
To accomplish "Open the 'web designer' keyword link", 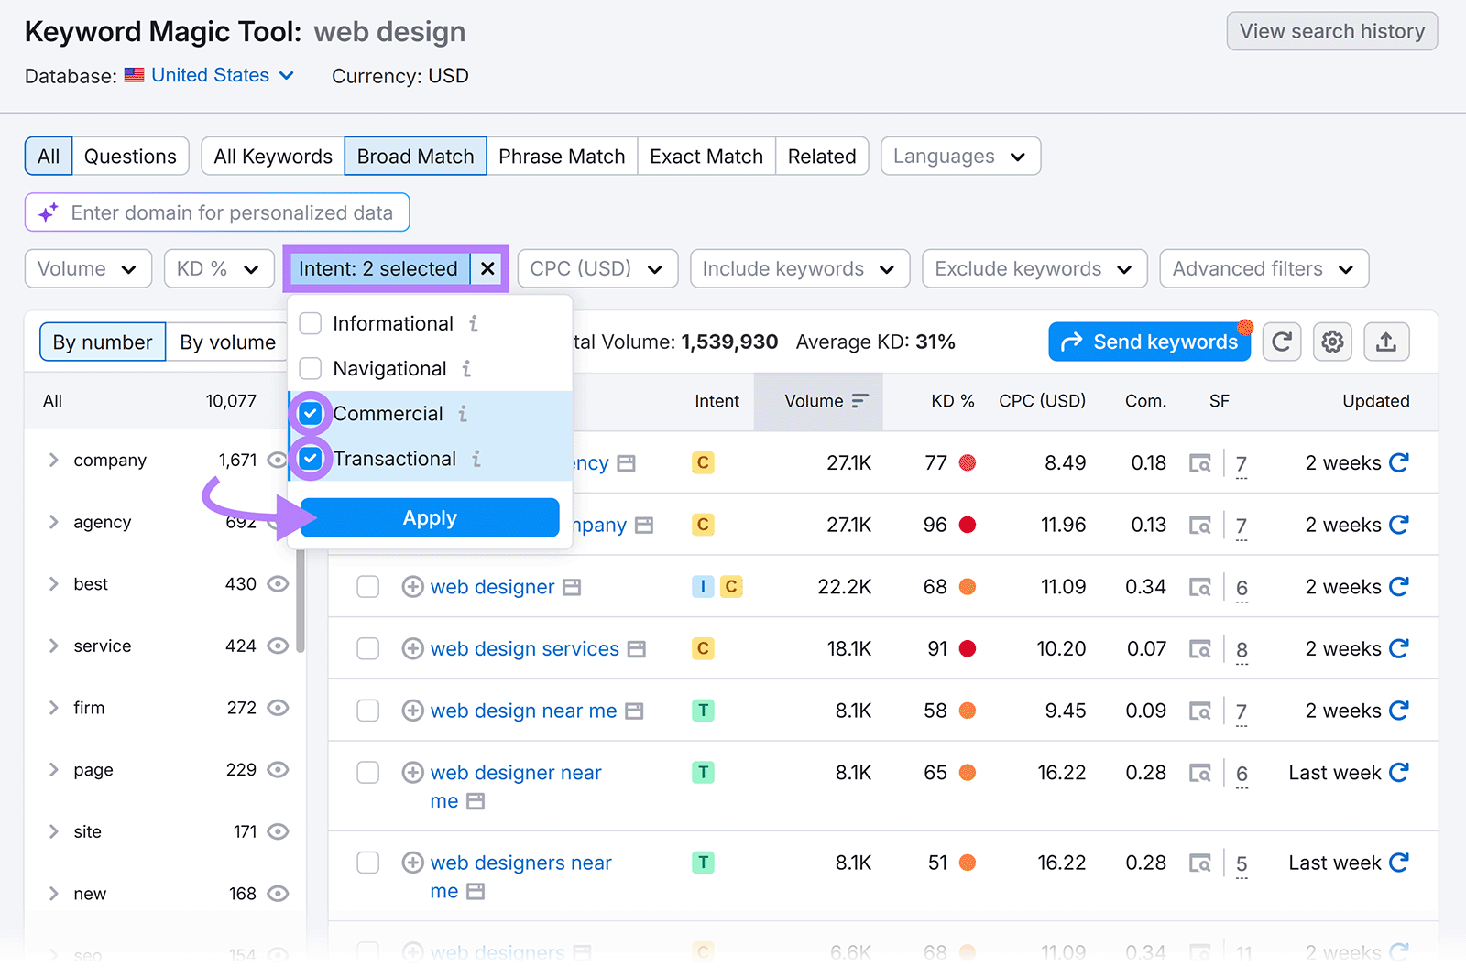I will pyautogui.click(x=492, y=587).
